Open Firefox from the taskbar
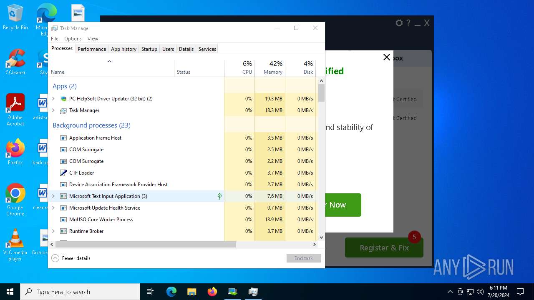Viewport: 534px width, 300px height. click(212, 292)
